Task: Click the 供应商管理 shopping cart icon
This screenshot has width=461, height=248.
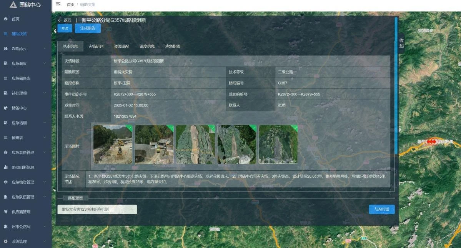Action: (x=6, y=212)
